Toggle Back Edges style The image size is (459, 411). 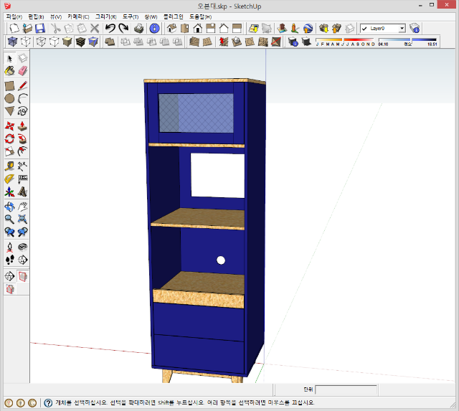pos(26,42)
